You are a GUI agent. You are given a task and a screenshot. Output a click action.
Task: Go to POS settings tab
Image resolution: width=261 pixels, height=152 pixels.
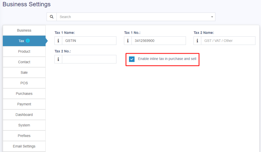[24, 83]
